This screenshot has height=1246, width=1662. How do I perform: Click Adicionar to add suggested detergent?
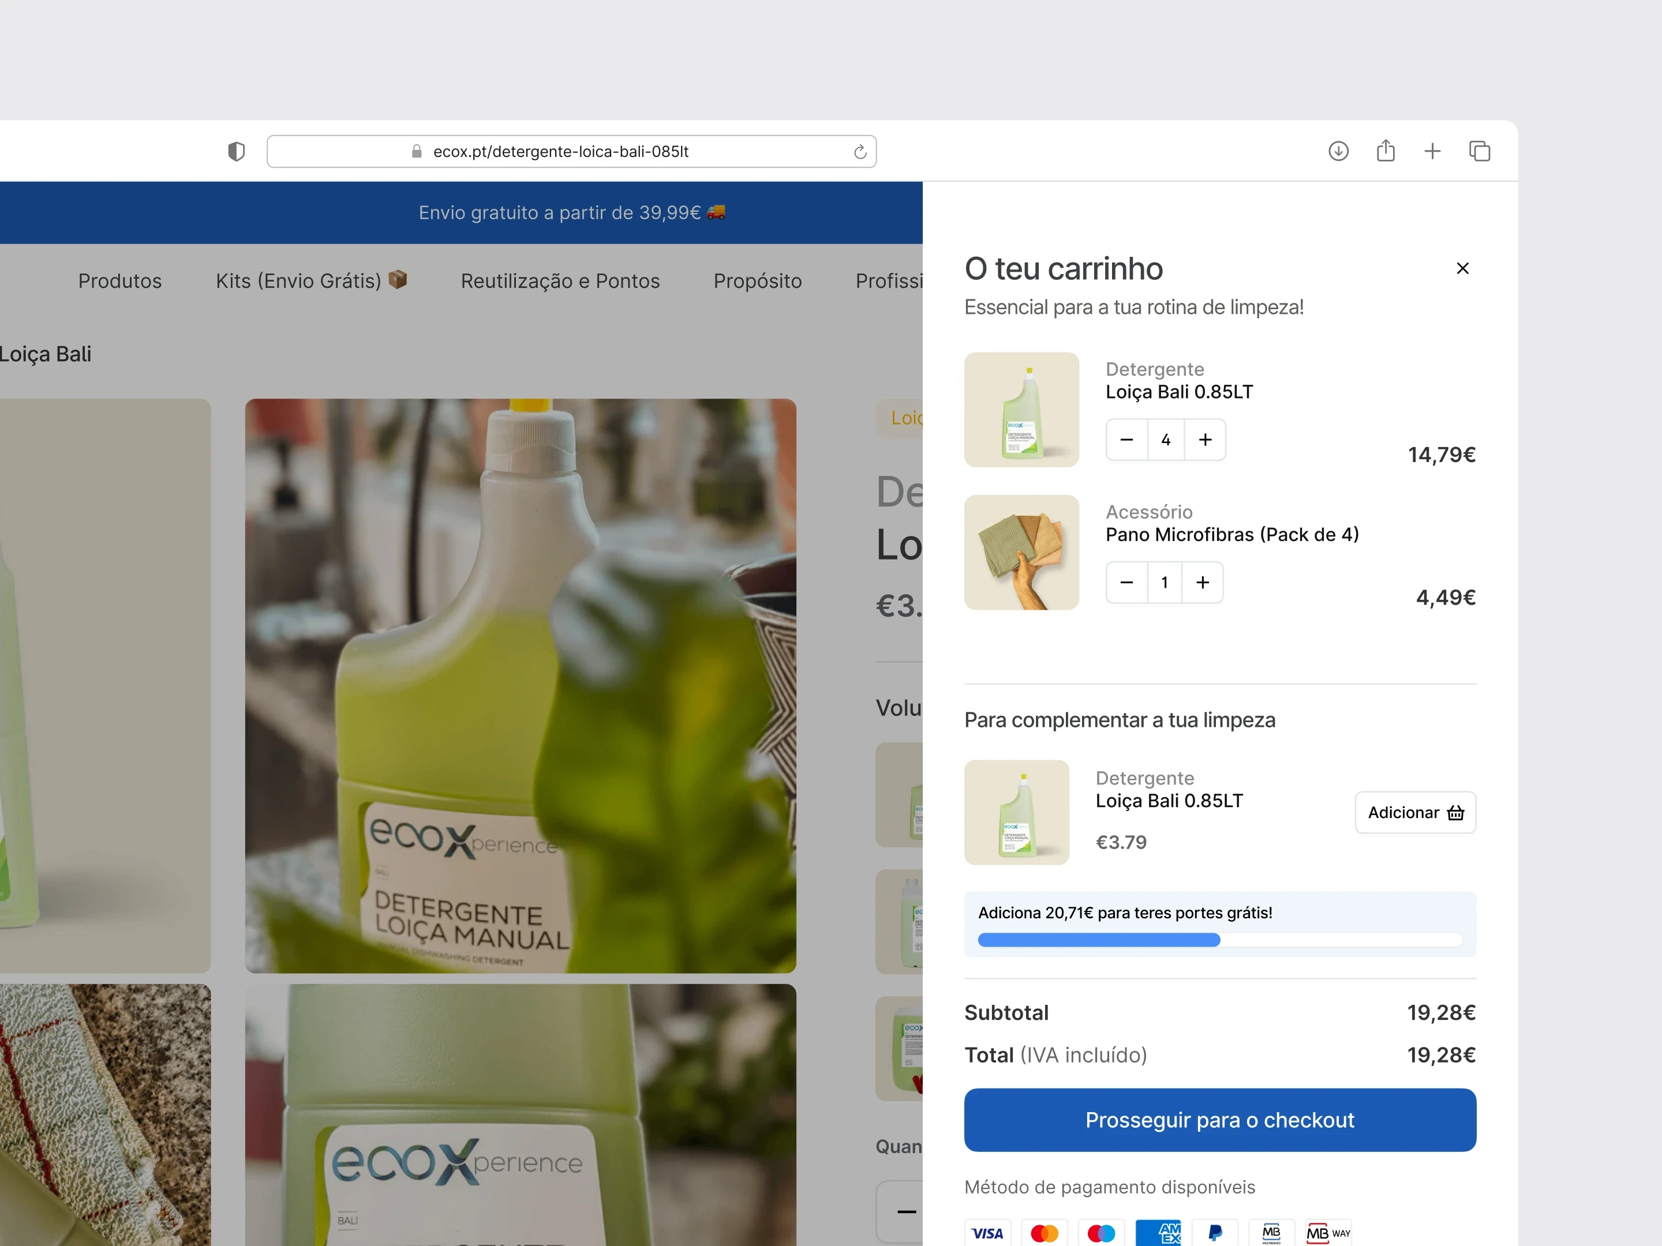click(1415, 812)
